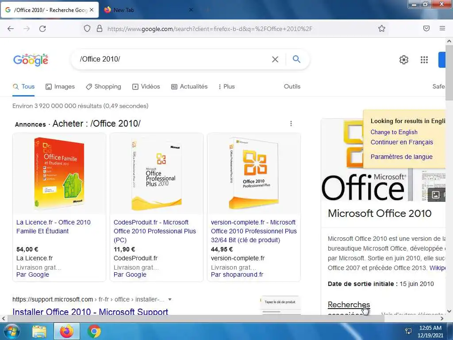Screen dimensions: 453x340
Task: Open tracking protection shield icon
Action: click(x=87, y=28)
